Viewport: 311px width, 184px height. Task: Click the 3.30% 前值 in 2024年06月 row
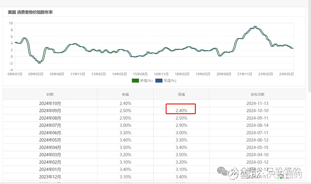click(125, 133)
